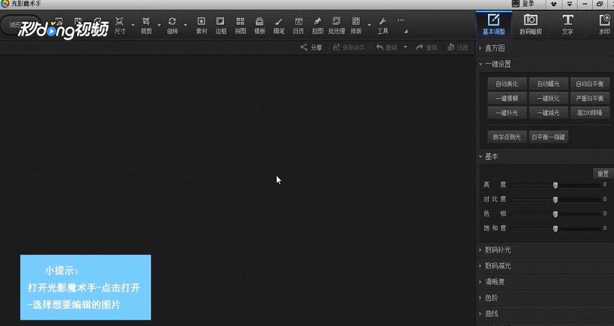614x326 pixels.
Task: Open the 工具 tools menu
Action: [383, 26]
